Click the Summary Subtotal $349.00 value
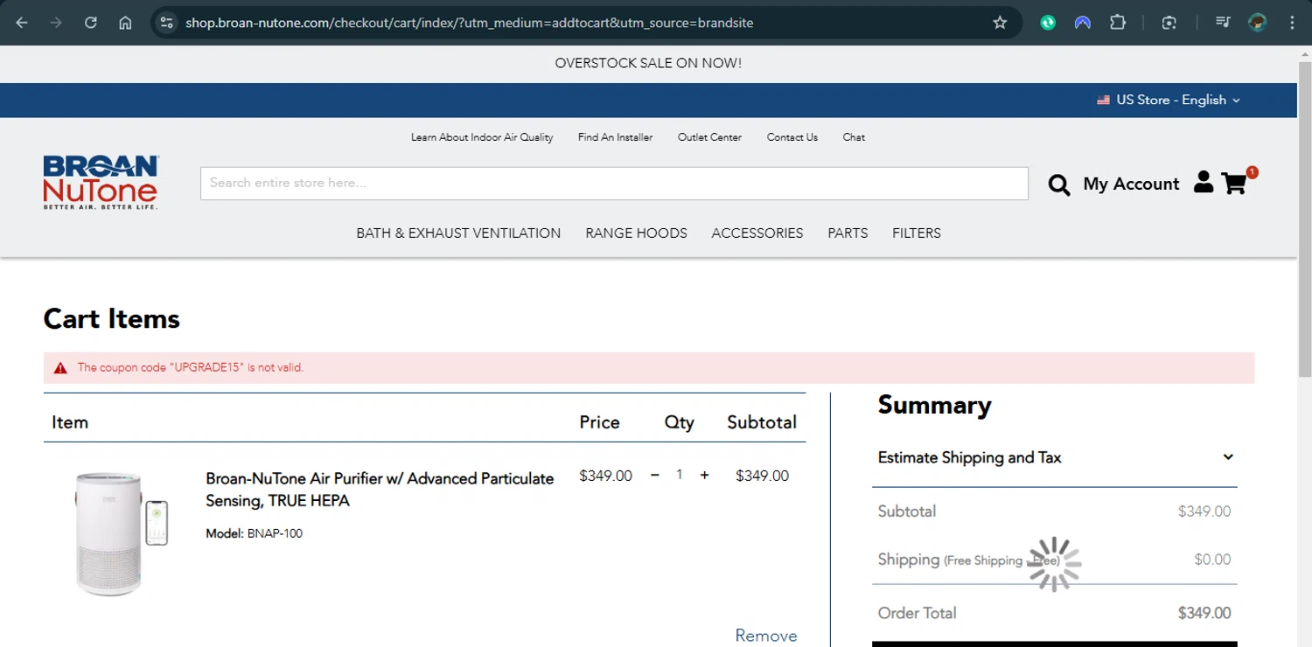1312x647 pixels. coord(1204,511)
